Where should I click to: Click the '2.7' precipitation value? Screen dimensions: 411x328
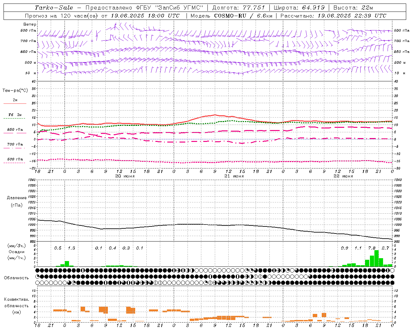coord(385,248)
